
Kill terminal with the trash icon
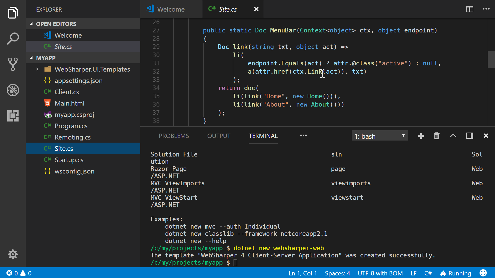pyautogui.click(x=436, y=136)
